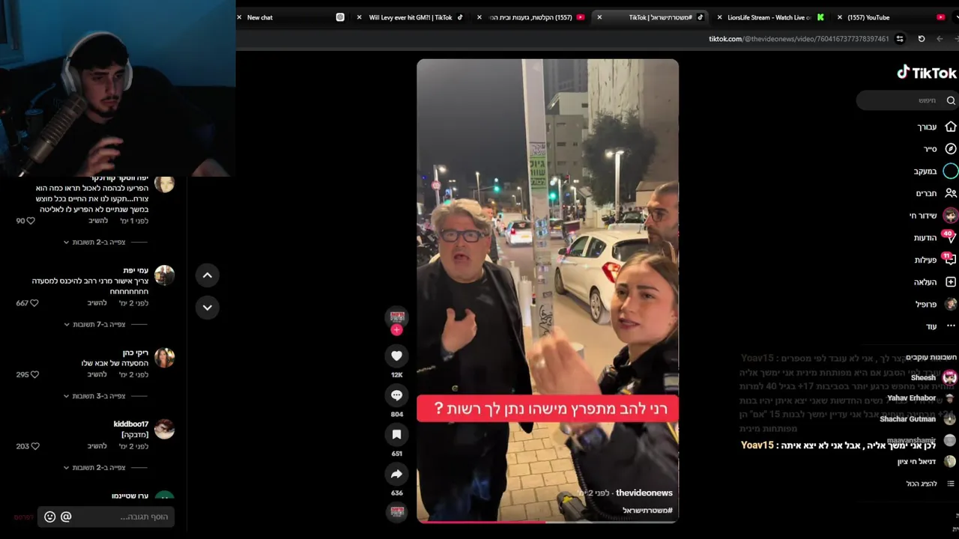Open the Upload (העלאה) plus icon
This screenshot has width=959, height=539.
pos(951,282)
